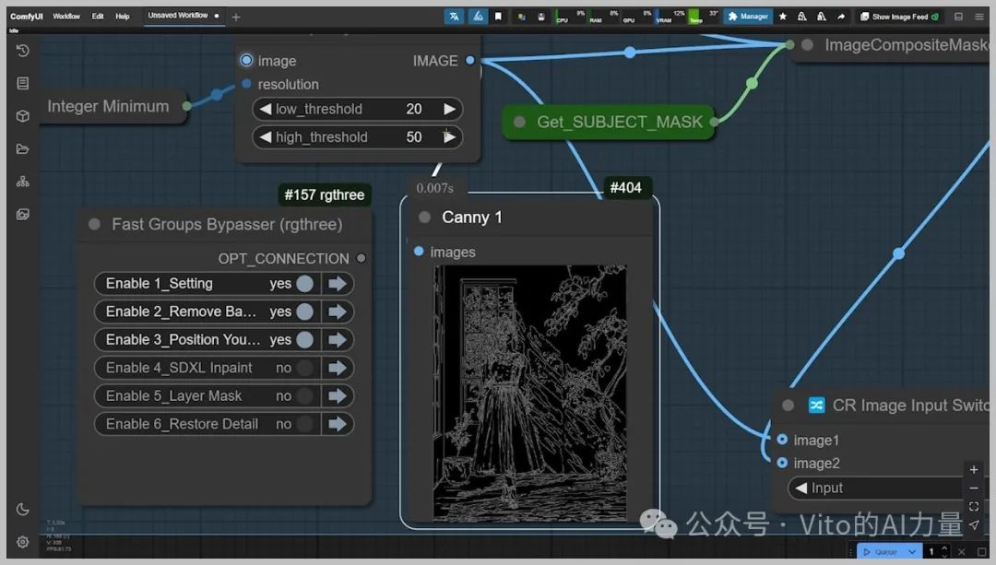The width and height of the screenshot is (996, 565).
Task: Open the node tree sidebar icon
Action: pyautogui.click(x=23, y=182)
